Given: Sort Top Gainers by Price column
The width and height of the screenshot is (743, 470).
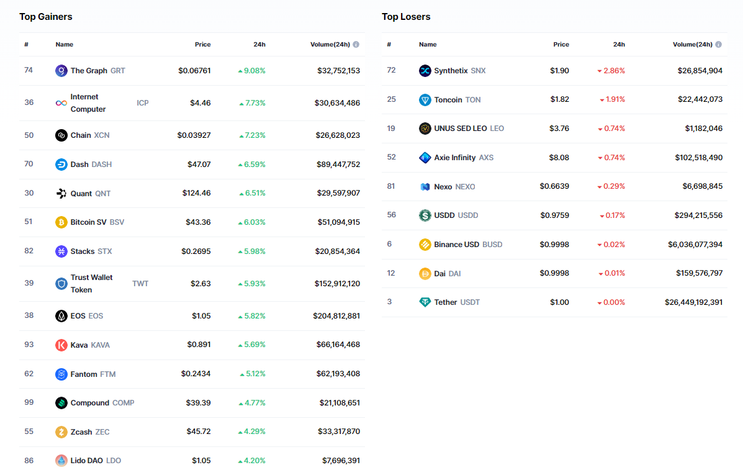Looking at the screenshot, I should coord(202,45).
